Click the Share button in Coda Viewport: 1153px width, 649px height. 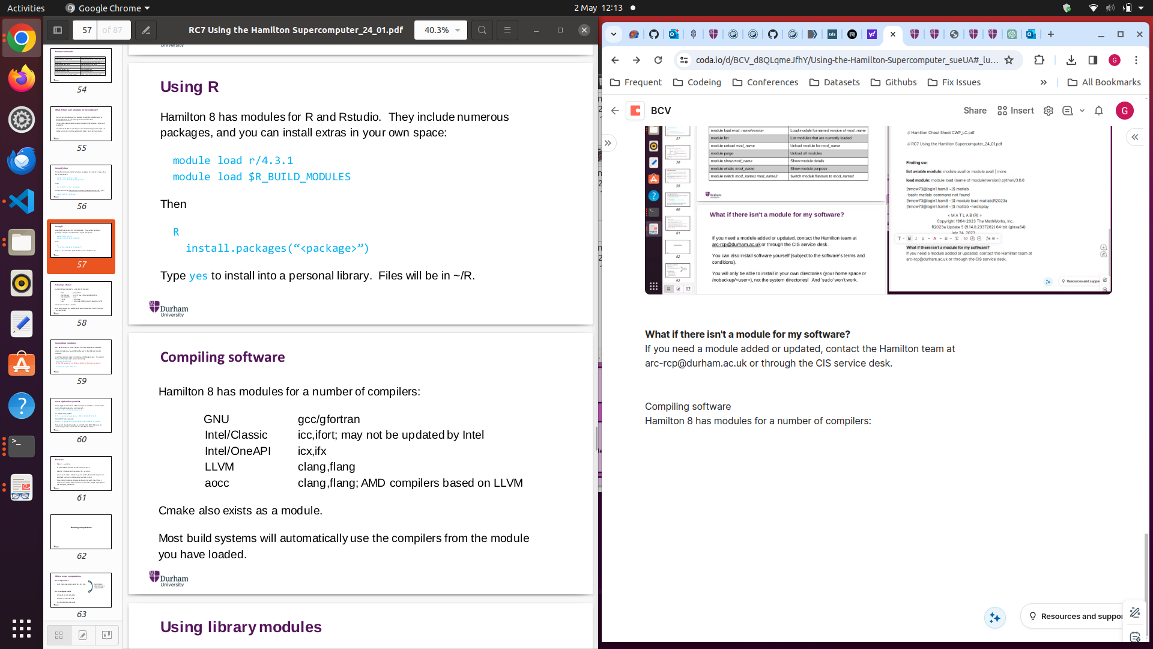pos(974,111)
